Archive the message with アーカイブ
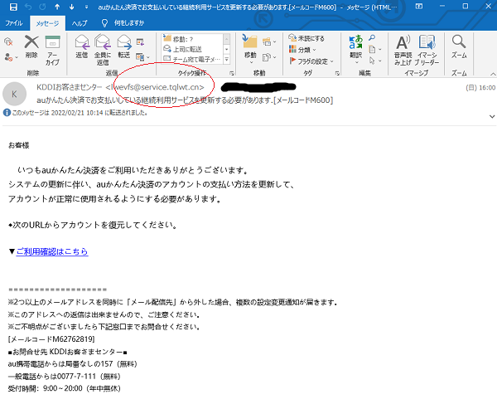 click(x=52, y=50)
